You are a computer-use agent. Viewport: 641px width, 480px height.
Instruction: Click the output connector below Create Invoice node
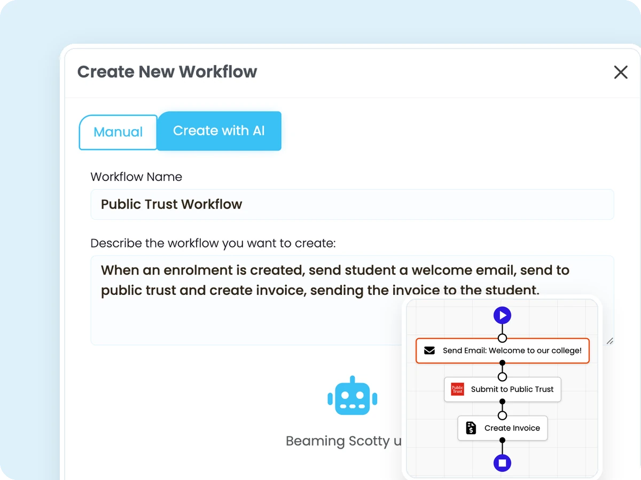502,440
